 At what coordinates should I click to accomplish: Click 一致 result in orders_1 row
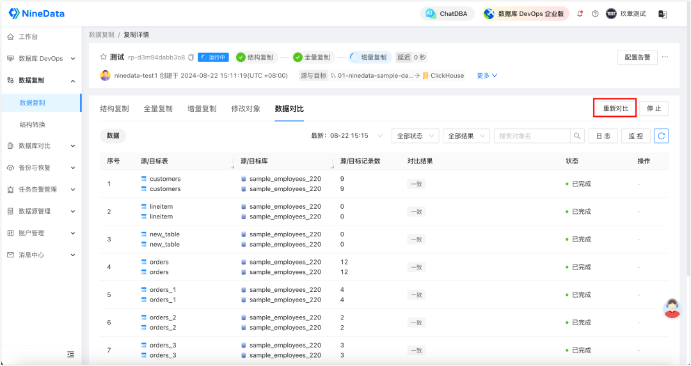tap(416, 294)
